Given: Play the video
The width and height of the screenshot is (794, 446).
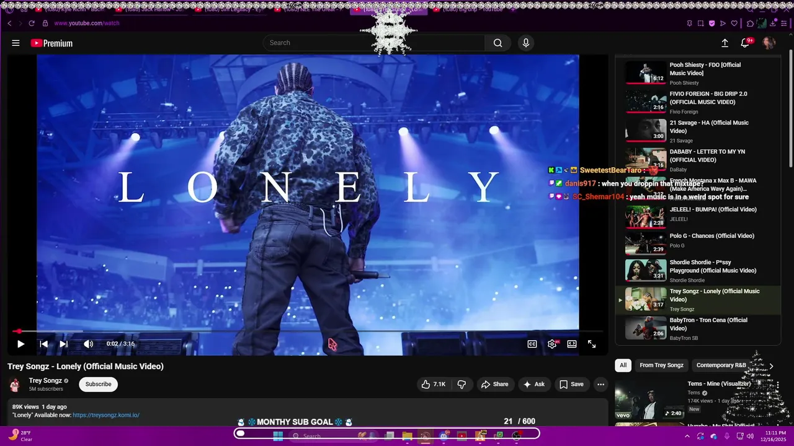Looking at the screenshot, I should click(x=20, y=344).
